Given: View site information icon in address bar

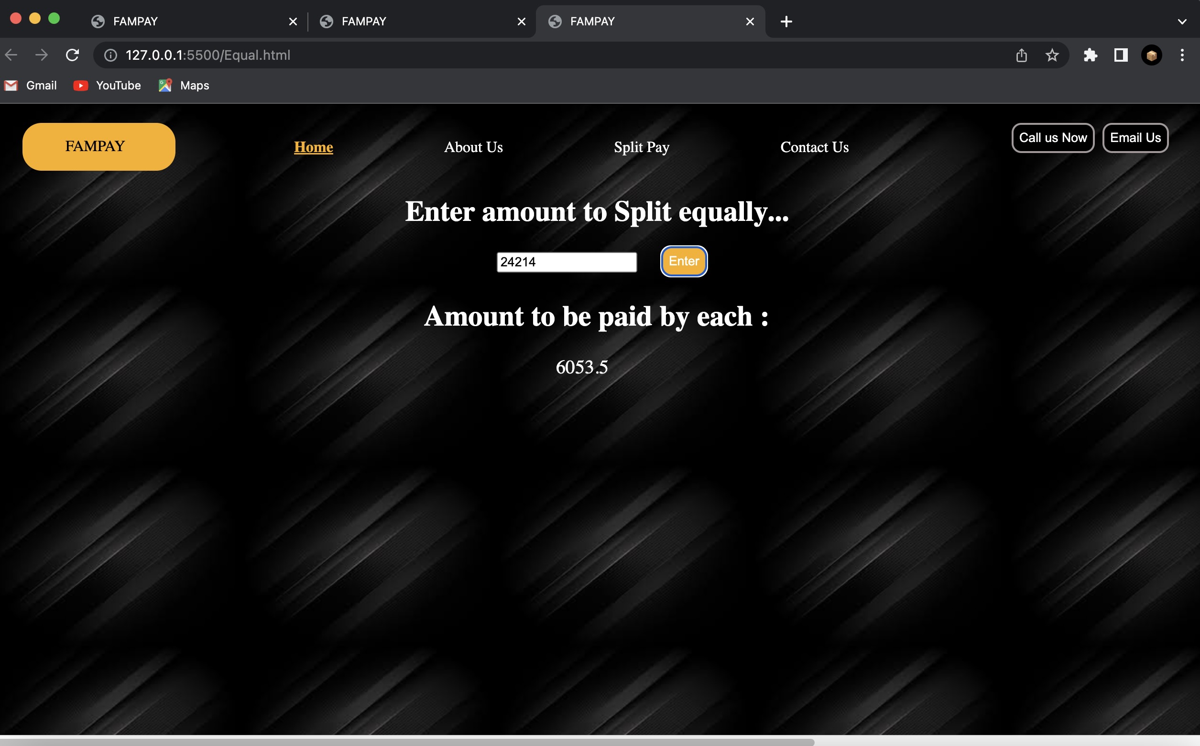Looking at the screenshot, I should [110, 55].
